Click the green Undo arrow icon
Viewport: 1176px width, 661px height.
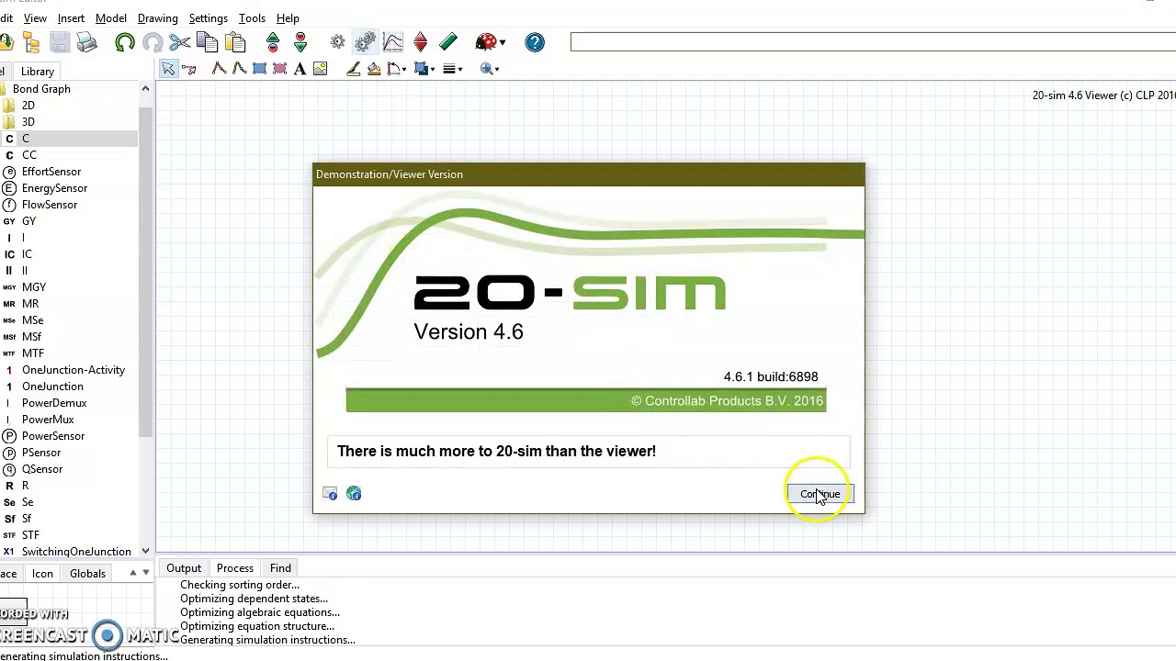[125, 42]
